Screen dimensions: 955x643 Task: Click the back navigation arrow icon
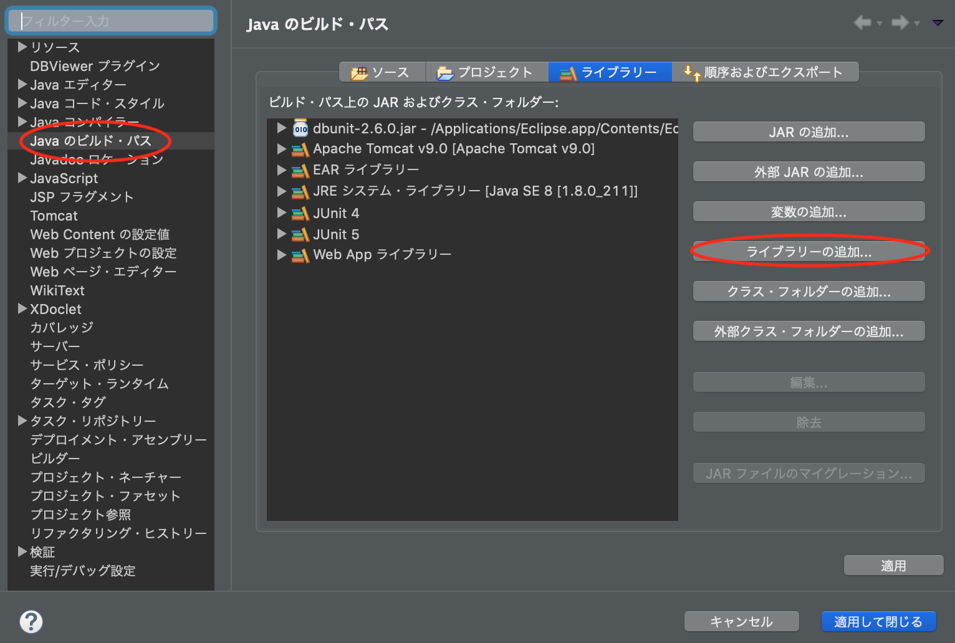pos(863,23)
